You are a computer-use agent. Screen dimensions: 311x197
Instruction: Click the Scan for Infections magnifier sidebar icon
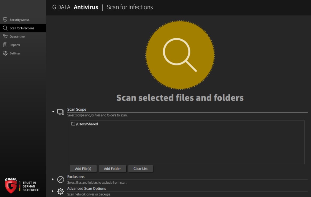pyautogui.click(x=5, y=28)
